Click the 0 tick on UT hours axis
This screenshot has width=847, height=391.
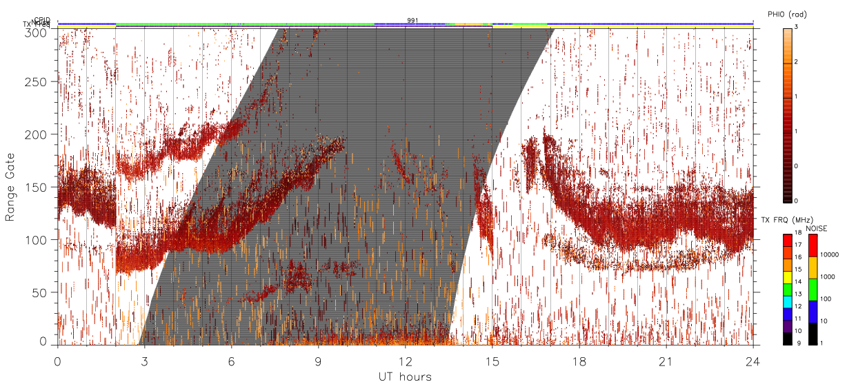click(x=58, y=361)
